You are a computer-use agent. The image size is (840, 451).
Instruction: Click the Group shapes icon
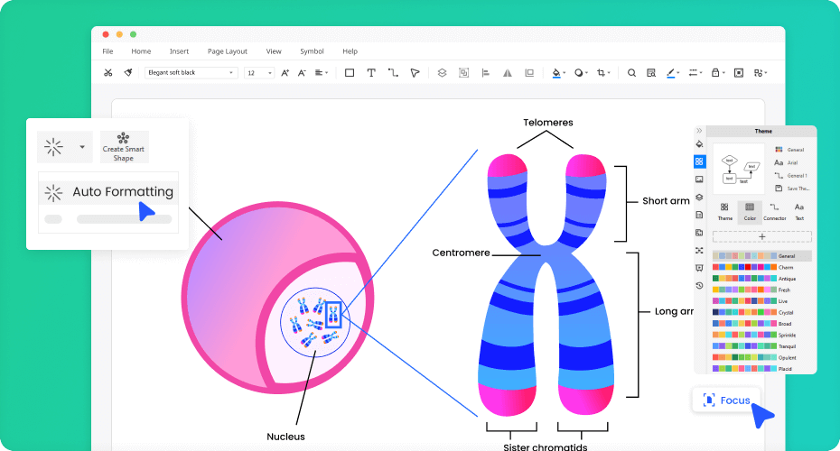click(464, 73)
